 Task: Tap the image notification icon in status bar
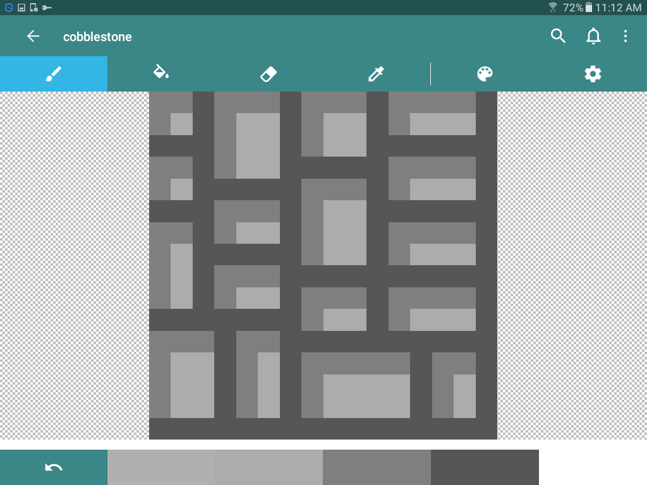tap(21, 8)
